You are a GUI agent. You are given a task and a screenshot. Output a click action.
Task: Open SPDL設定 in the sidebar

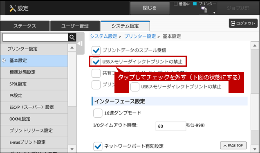coord(34,84)
